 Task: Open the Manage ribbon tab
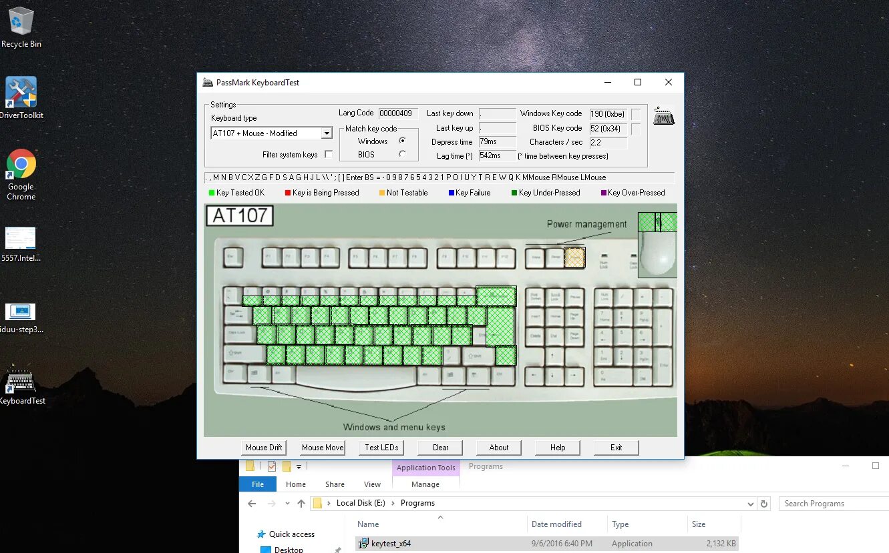coord(425,484)
